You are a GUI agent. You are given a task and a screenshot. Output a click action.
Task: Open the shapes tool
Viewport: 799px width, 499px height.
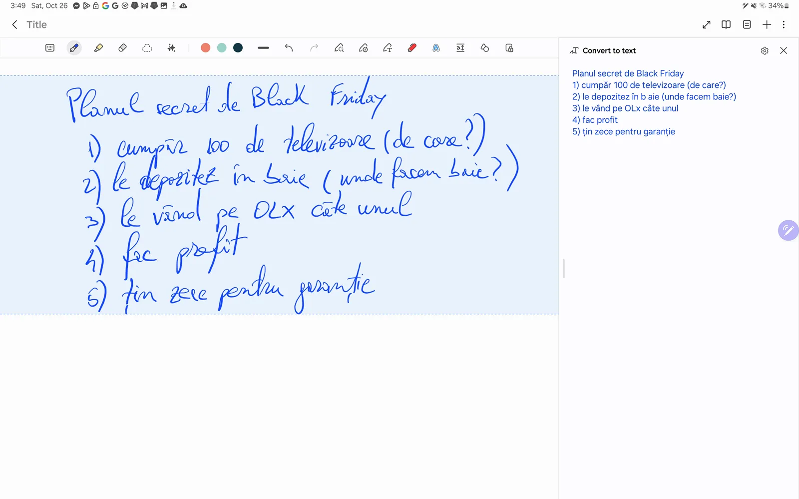[485, 48]
